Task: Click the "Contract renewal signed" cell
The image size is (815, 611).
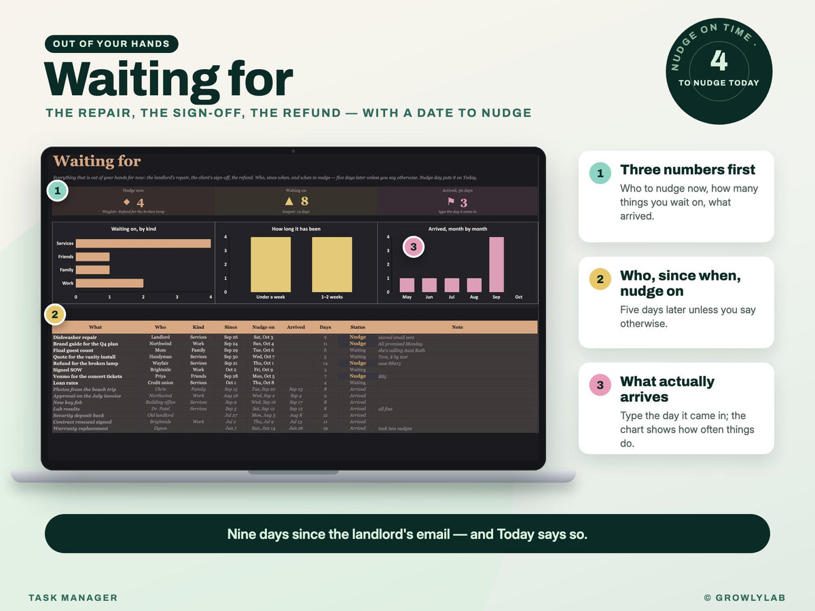Action: point(82,422)
